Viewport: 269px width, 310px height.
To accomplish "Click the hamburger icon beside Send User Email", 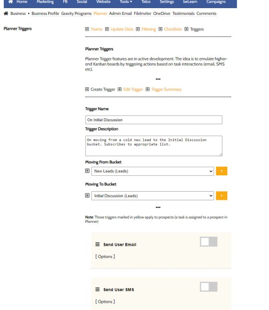I will tap(98, 244).
